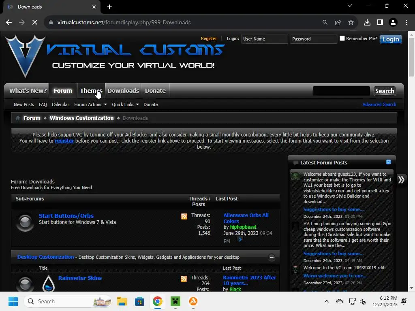This screenshot has height=311, width=415.
Task: Click New Posts in sub-navigation
Action: [x=24, y=104]
